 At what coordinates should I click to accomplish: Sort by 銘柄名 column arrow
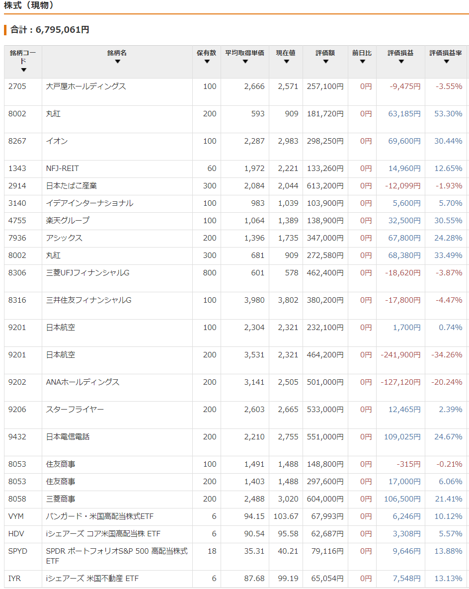(118, 62)
